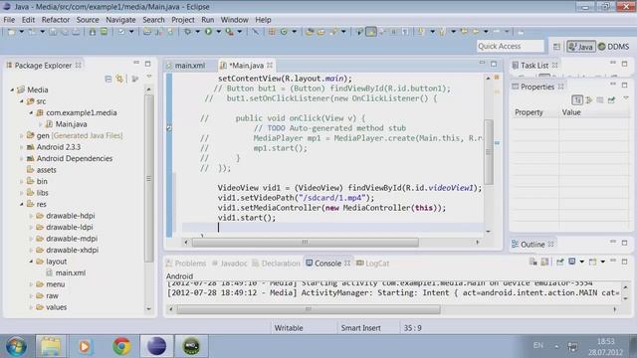The image size is (637, 358).
Task: Click the editor vertical scrollbar thumb
Action: pos(489,152)
